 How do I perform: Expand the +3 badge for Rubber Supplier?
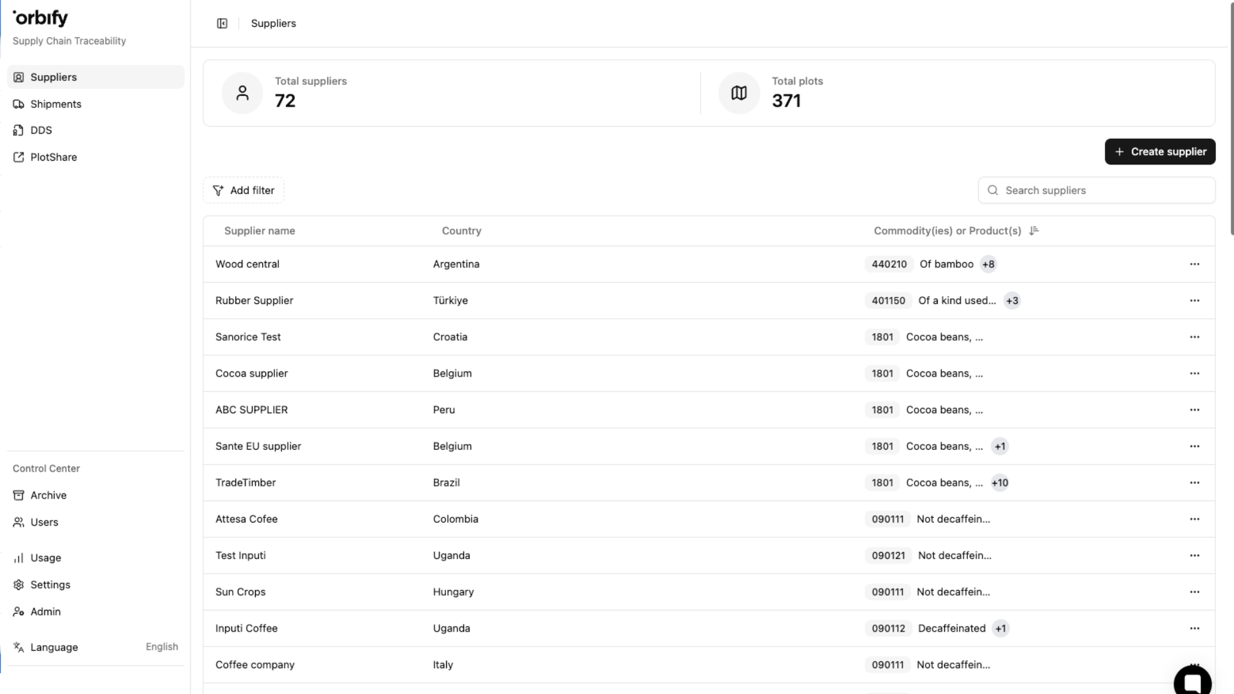[x=1012, y=301]
